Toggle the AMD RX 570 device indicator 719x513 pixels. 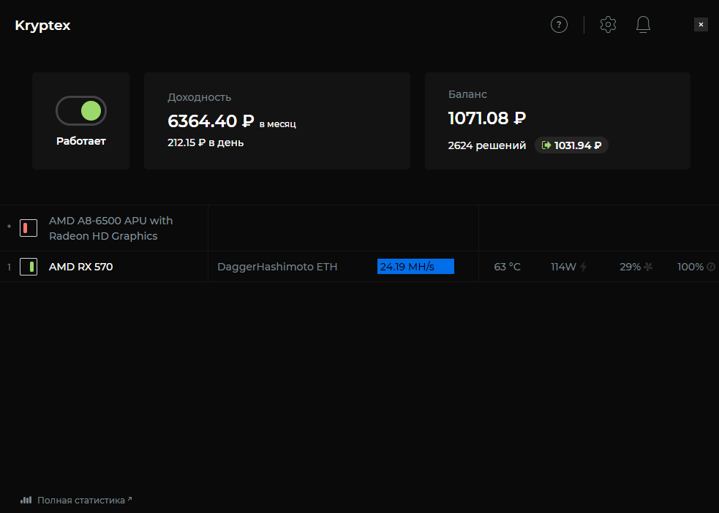pos(29,267)
